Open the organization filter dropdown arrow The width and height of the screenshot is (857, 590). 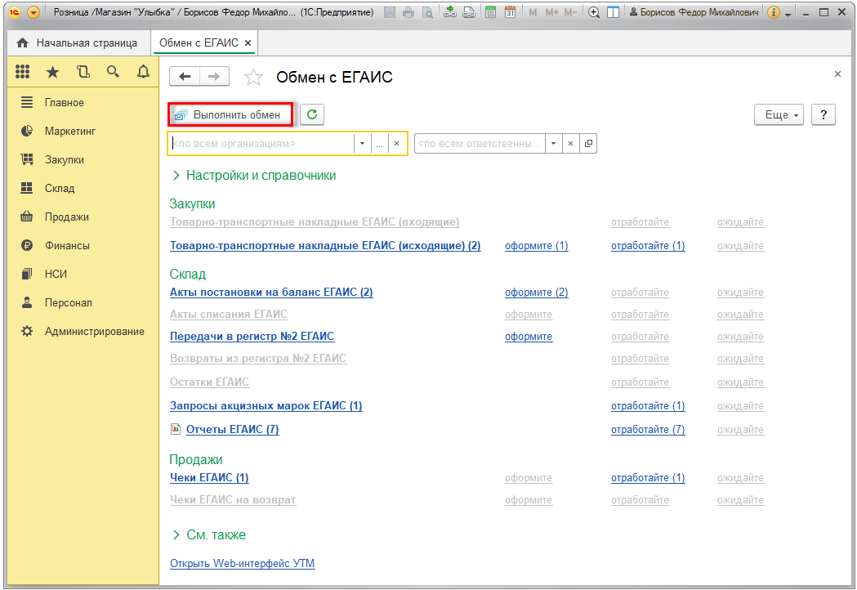pos(362,143)
